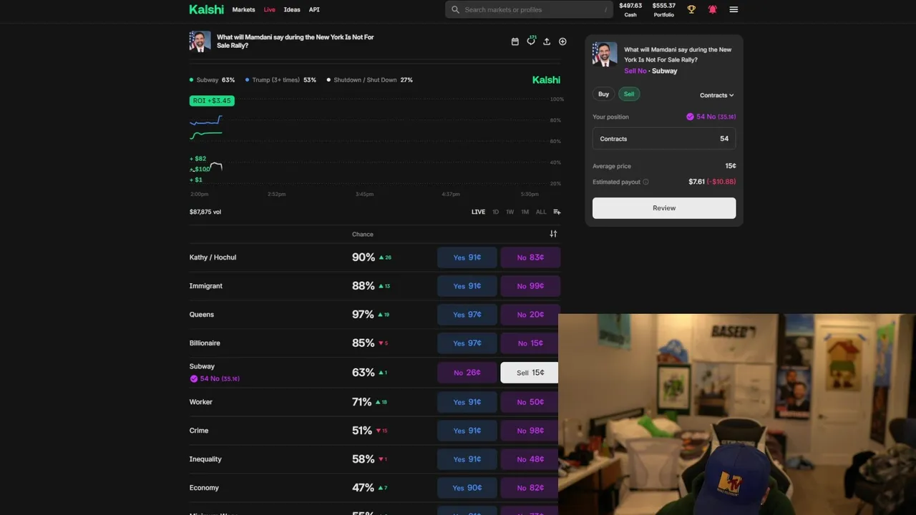Open chart settings icon beside ALL
This screenshot has height=515, width=916.
click(557, 212)
